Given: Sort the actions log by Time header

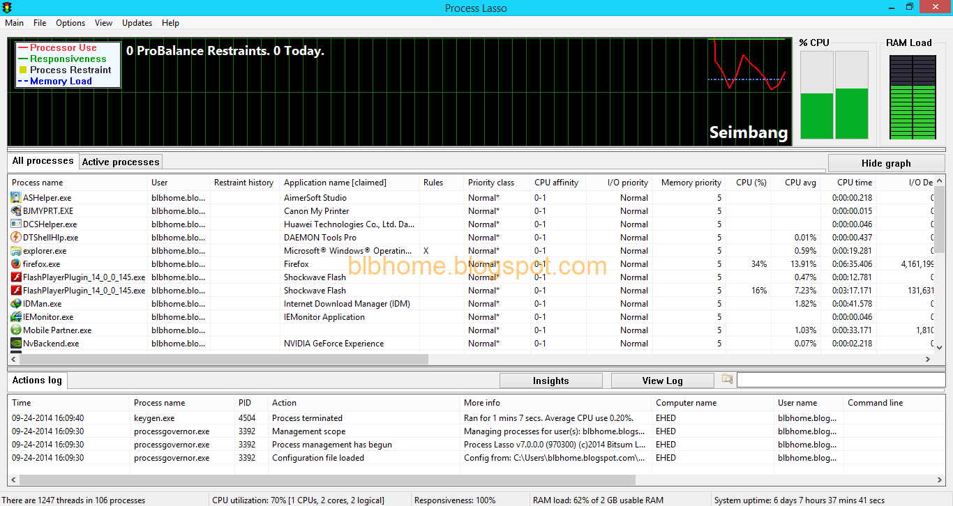Looking at the screenshot, I should pos(69,403).
